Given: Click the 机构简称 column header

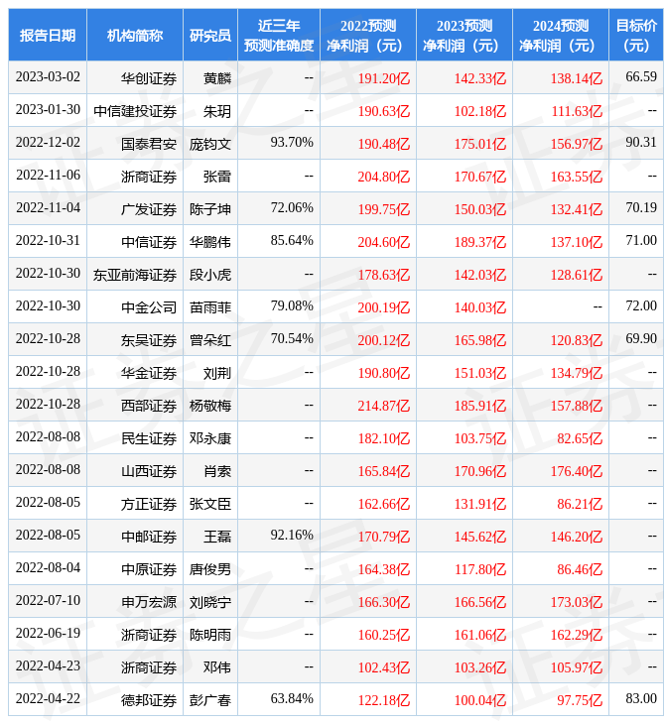Looking at the screenshot, I should point(135,35).
